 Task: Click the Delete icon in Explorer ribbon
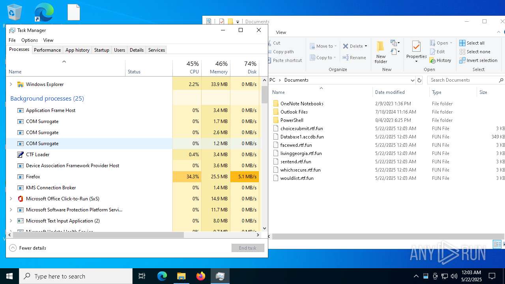[x=346, y=46]
